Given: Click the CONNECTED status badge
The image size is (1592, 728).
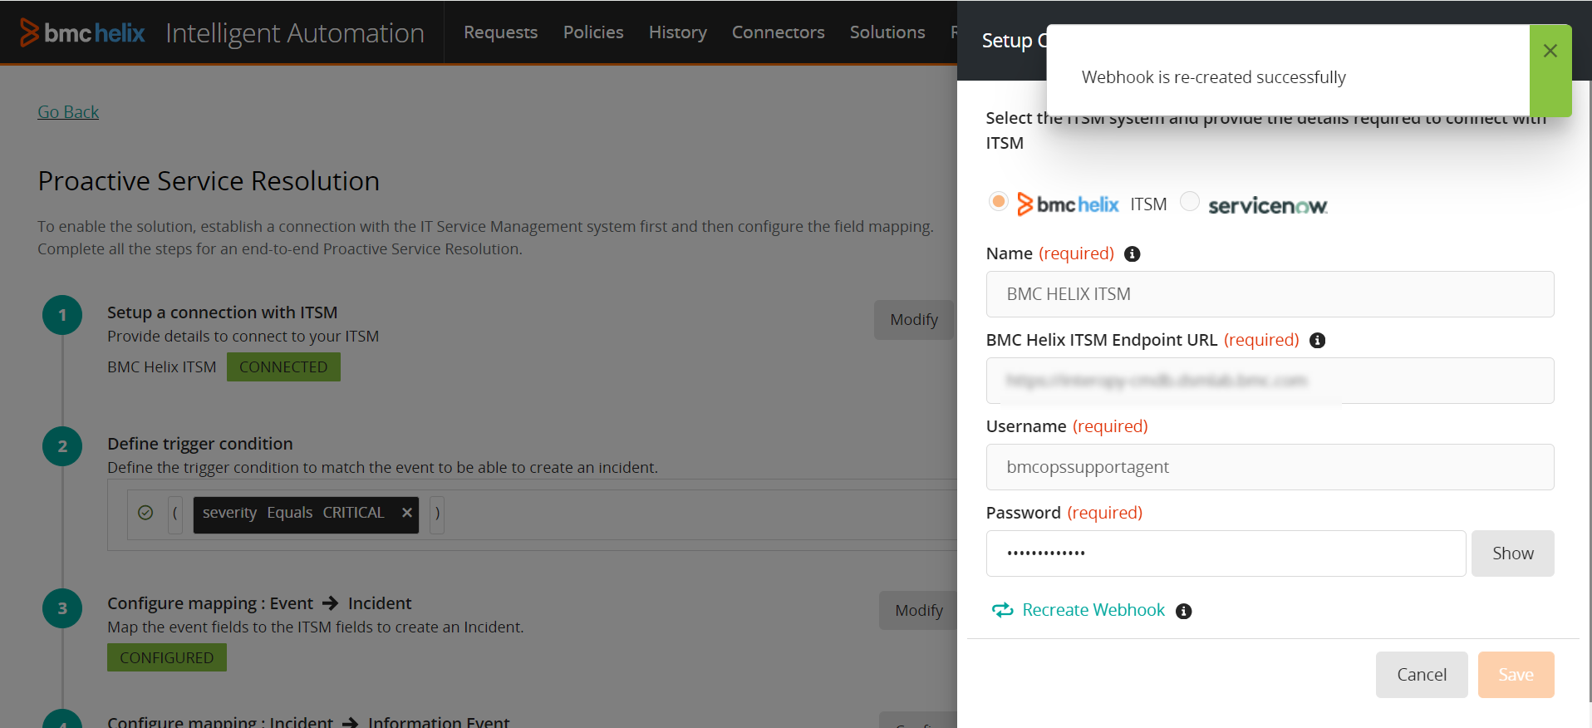Looking at the screenshot, I should pos(283,367).
